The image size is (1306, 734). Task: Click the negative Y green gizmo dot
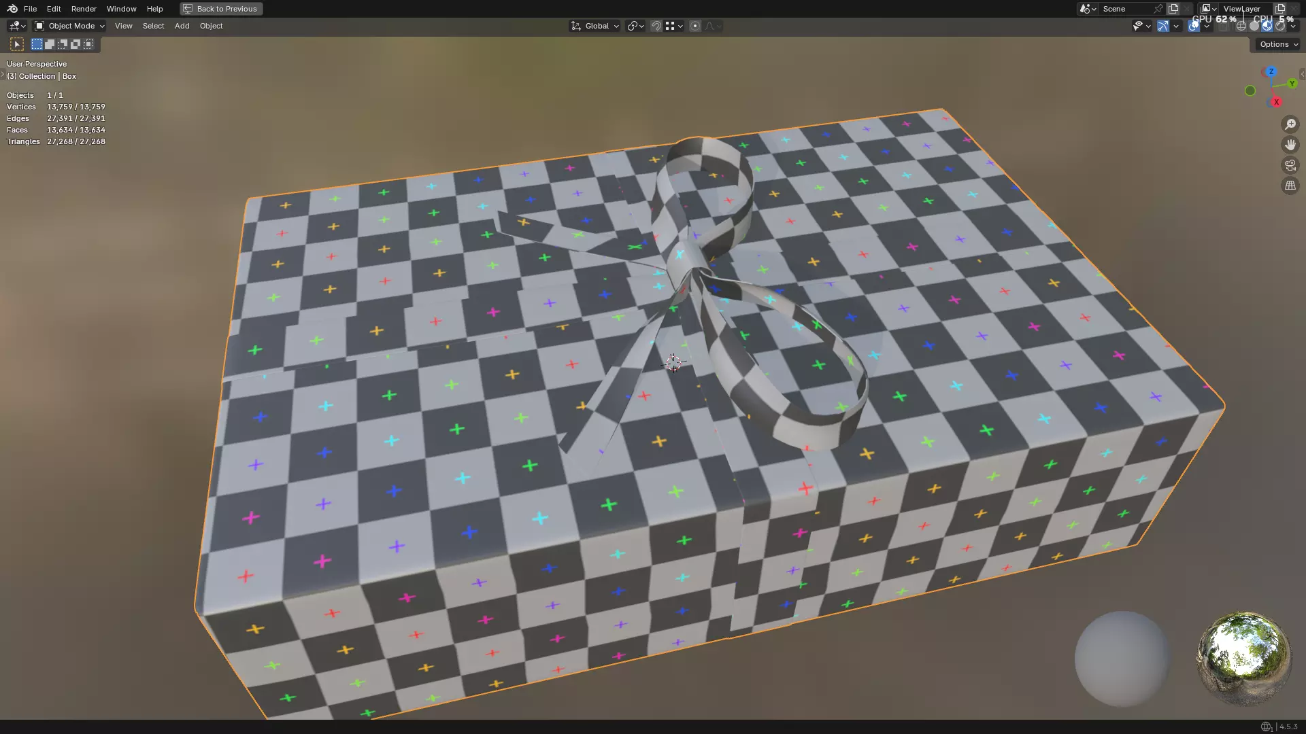point(1250,90)
